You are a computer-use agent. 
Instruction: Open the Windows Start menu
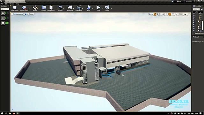2,113
